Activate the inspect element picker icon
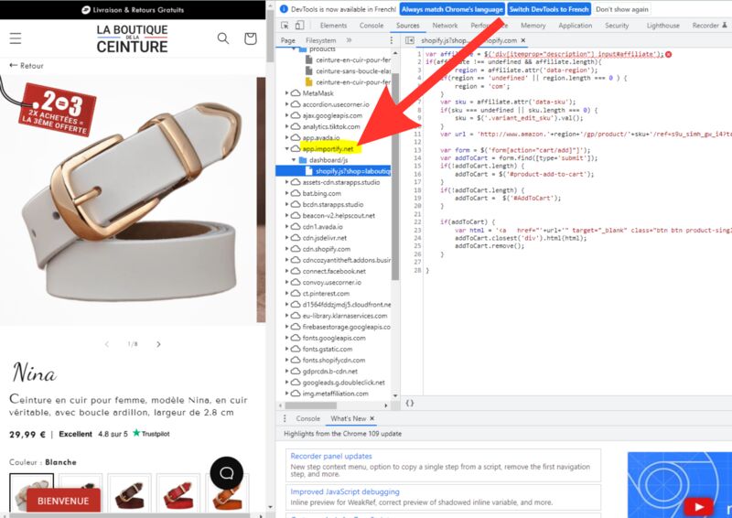Image resolution: width=732 pixels, height=518 pixels. pos(285,26)
